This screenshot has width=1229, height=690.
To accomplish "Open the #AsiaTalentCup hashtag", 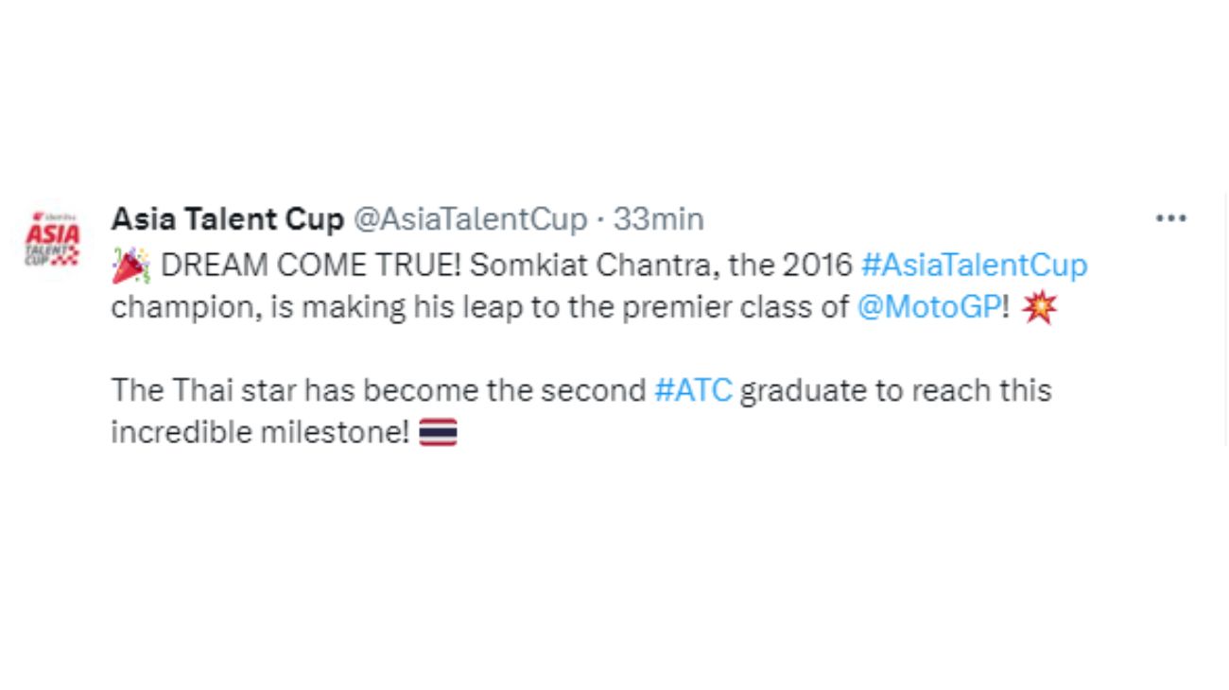I will tap(975, 265).
